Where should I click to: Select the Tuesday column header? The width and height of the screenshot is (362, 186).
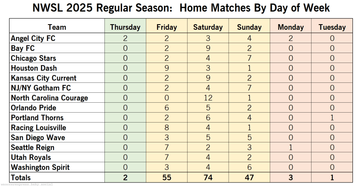click(332, 27)
